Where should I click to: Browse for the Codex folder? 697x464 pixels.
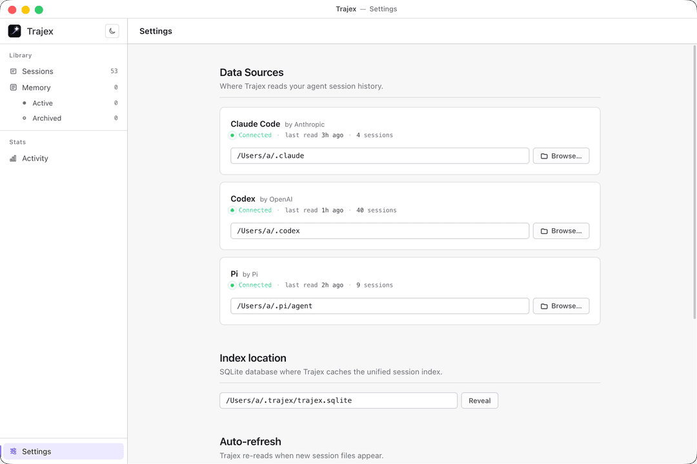tap(561, 231)
